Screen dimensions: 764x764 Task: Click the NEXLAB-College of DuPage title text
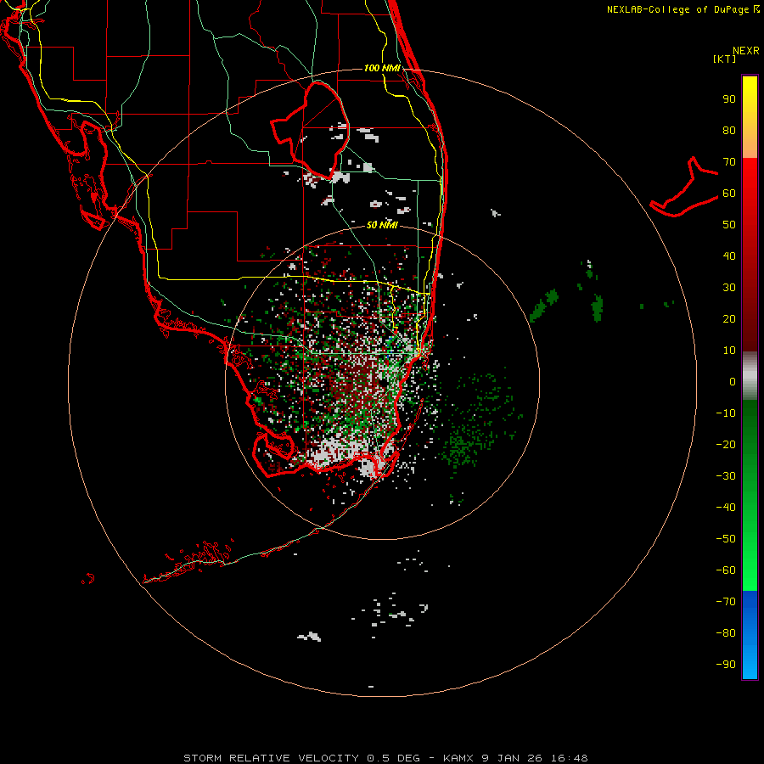(x=683, y=9)
